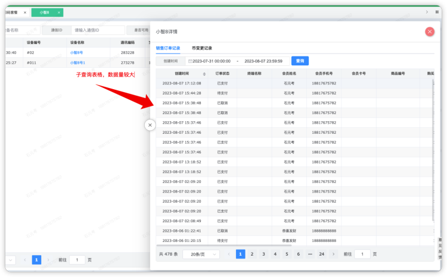Switch to the 币变更记录 tab
Image resolution: width=447 pixels, height=277 pixels.
(202, 48)
